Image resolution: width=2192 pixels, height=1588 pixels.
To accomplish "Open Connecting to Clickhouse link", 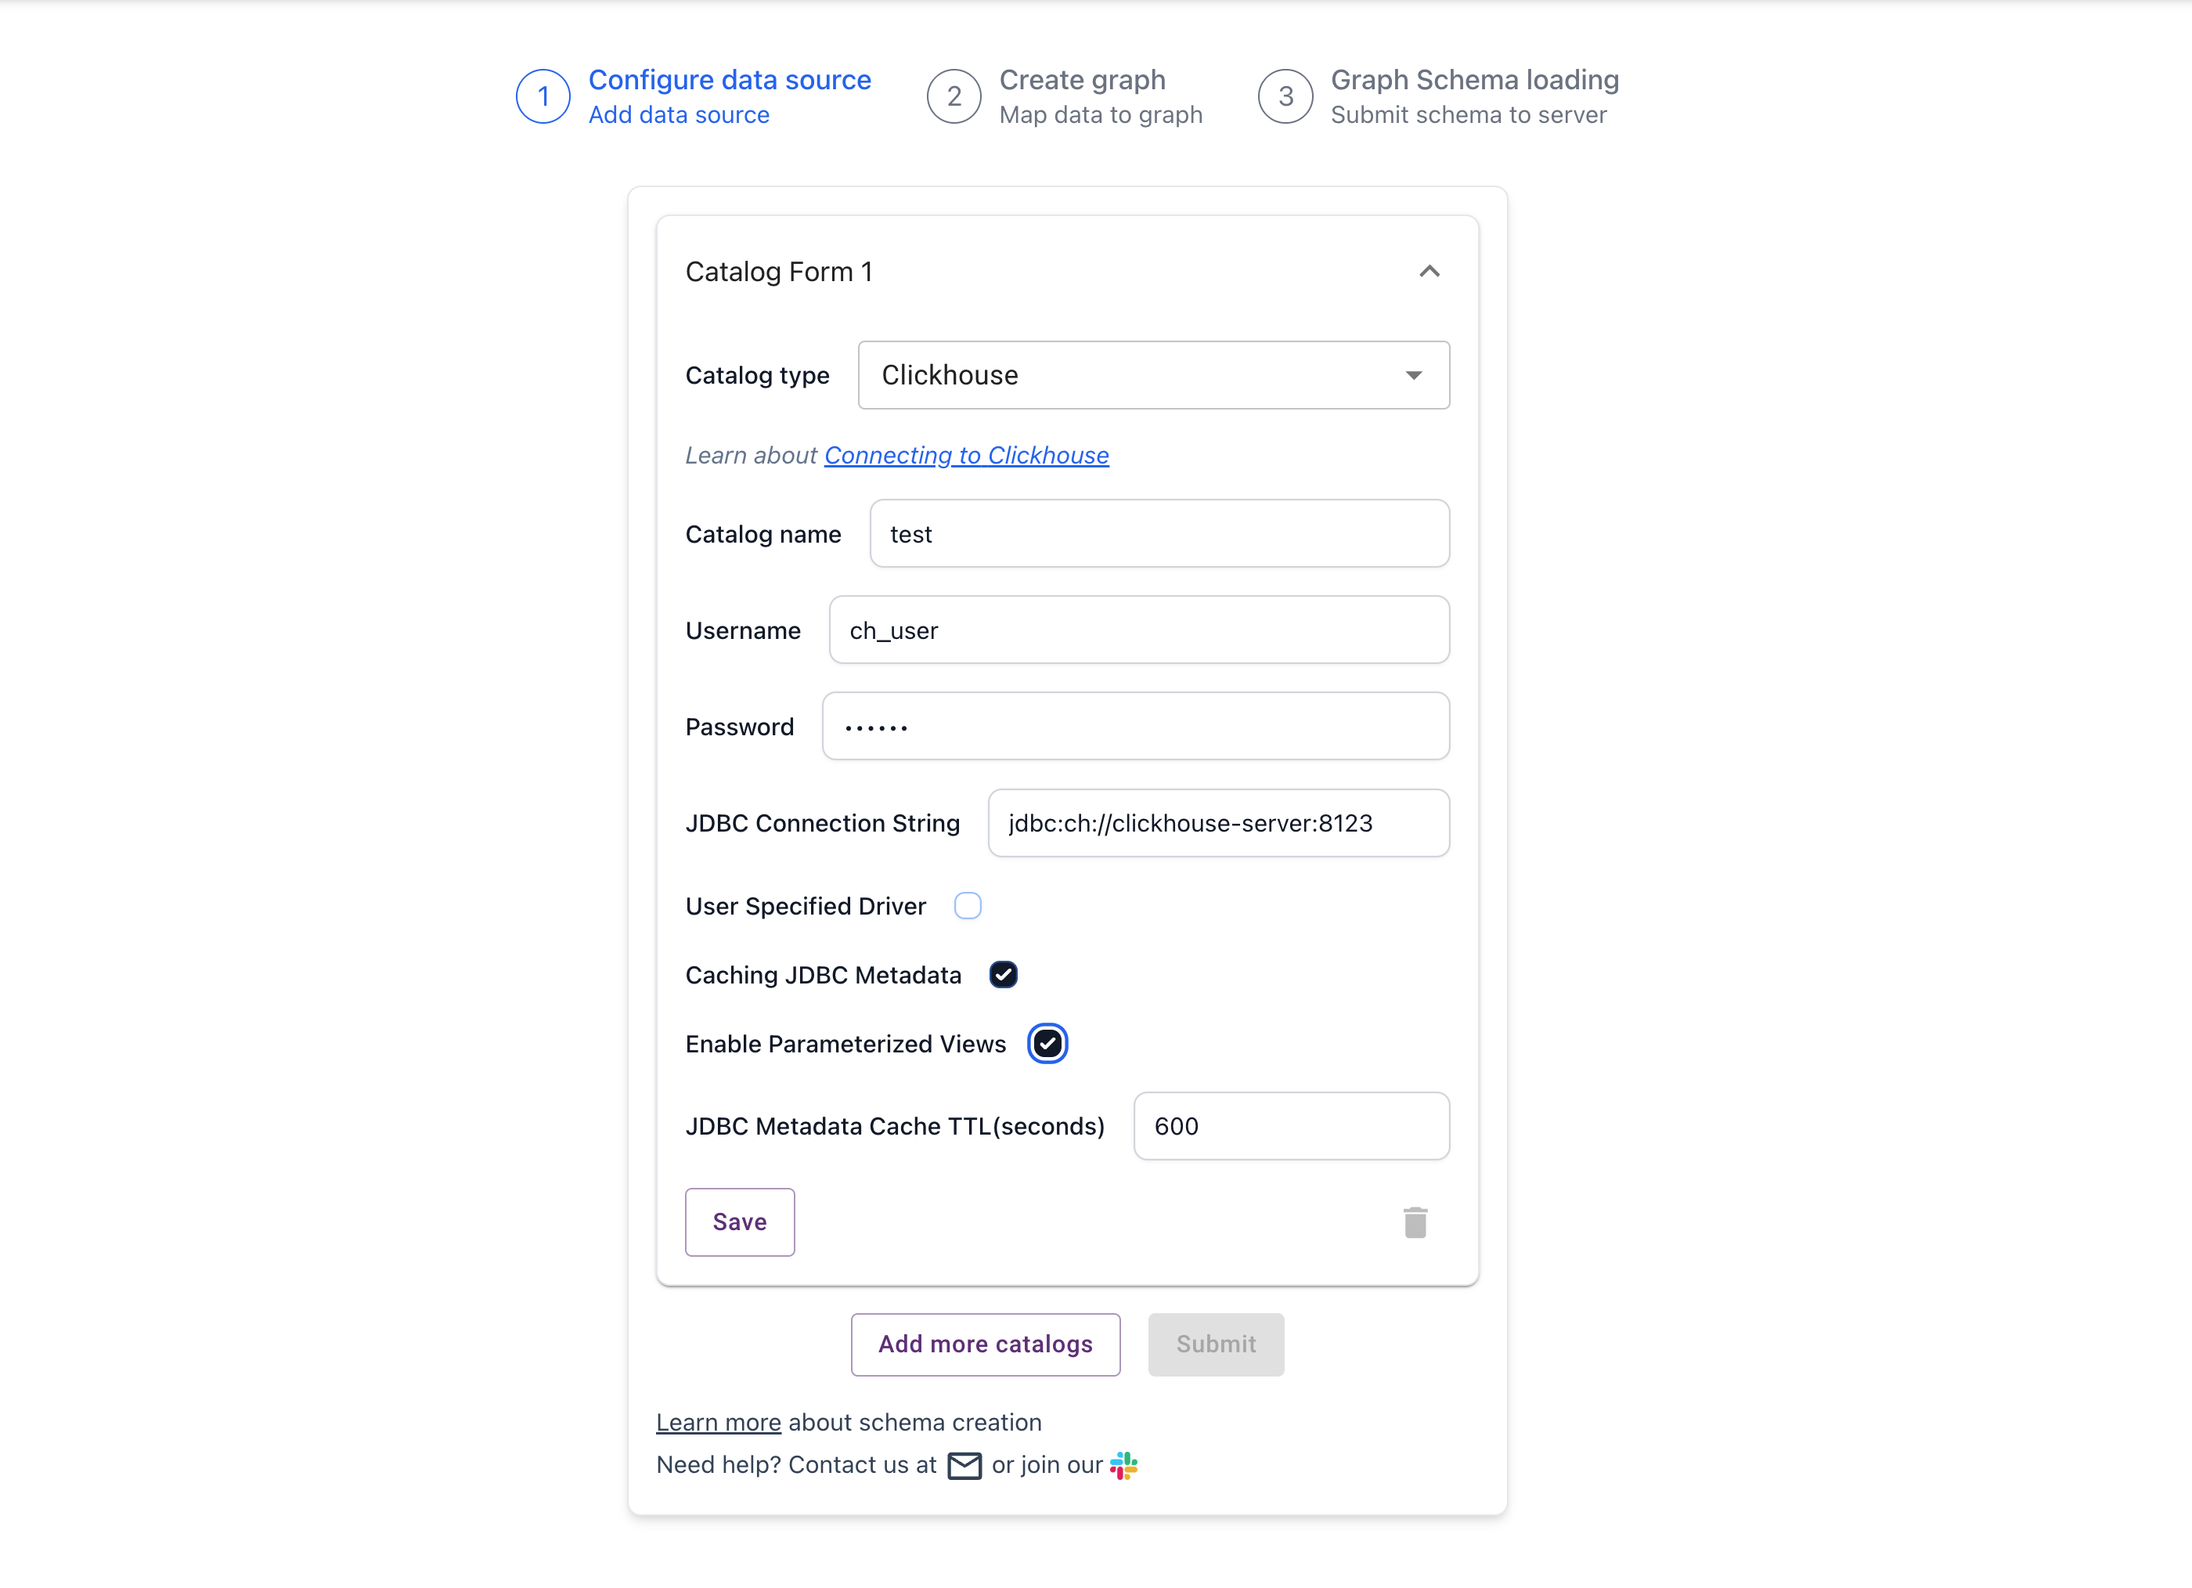I will click(x=965, y=455).
